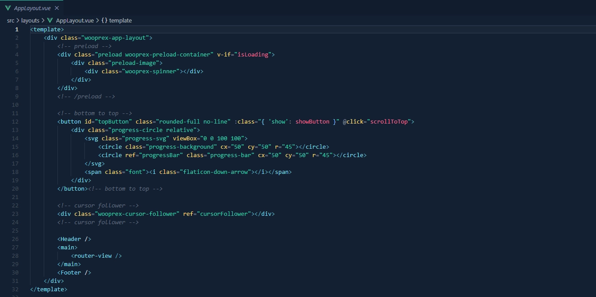The image size is (596, 297).
Task: Click the scrollToTop handler text
Action: pos(390,121)
